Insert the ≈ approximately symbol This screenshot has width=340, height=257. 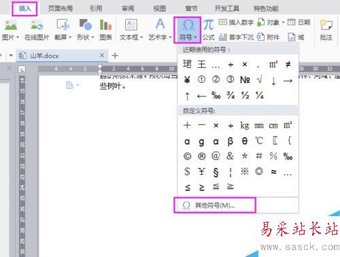(x=273, y=172)
